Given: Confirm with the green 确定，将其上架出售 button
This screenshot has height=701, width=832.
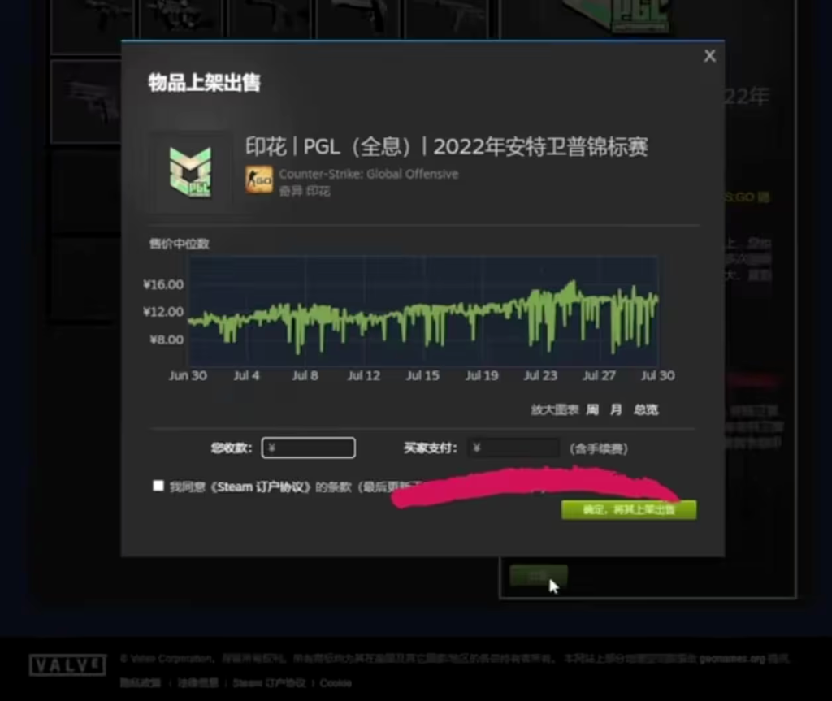Looking at the screenshot, I should [x=629, y=510].
